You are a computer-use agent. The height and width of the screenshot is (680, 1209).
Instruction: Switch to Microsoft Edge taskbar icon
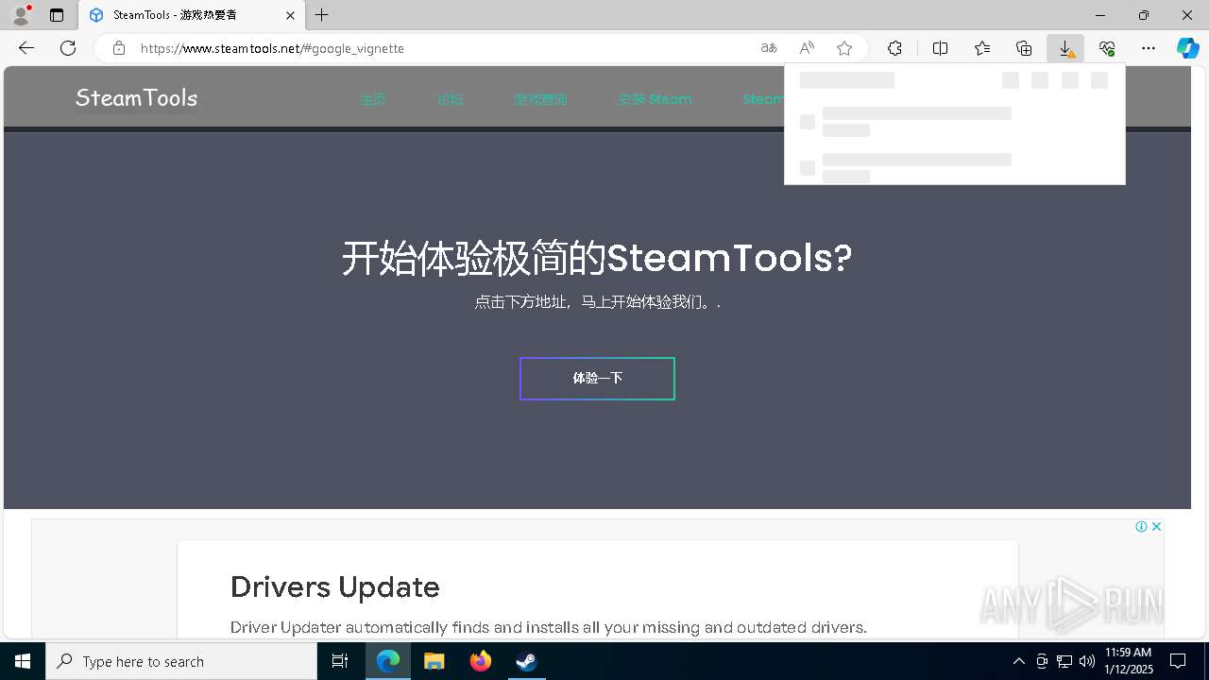tap(388, 661)
